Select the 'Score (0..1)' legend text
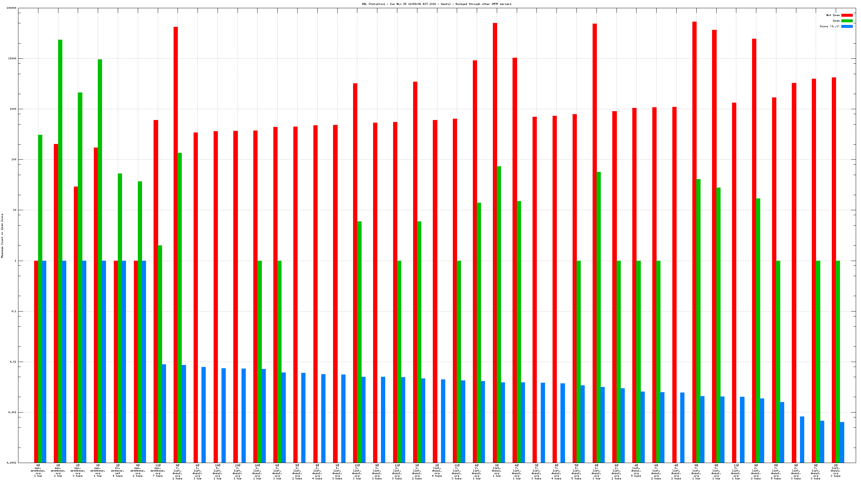Screen dimensions: 861x484 (x=829, y=26)
